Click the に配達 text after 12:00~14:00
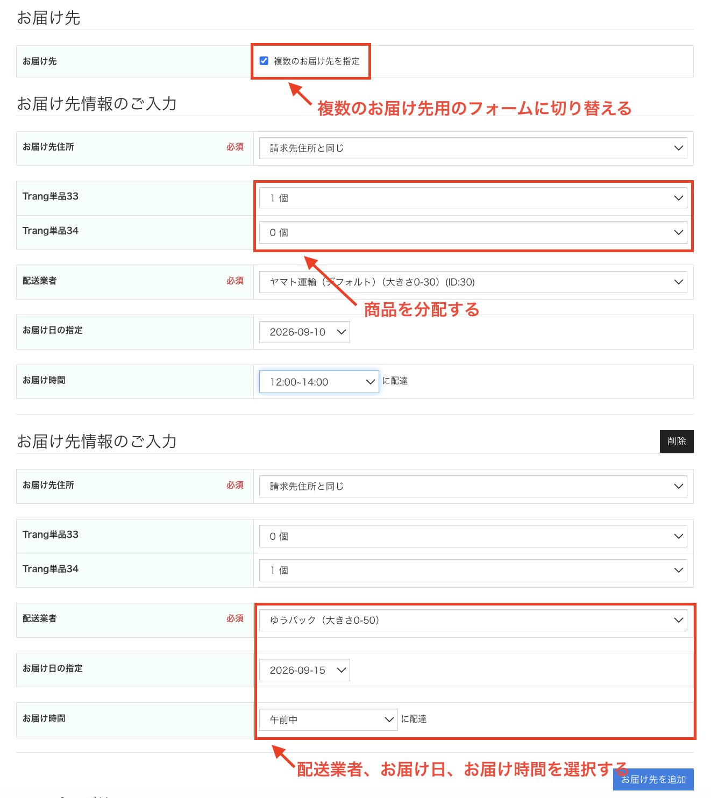The height and width of the screenshot is (798, 711). [395, 381]
